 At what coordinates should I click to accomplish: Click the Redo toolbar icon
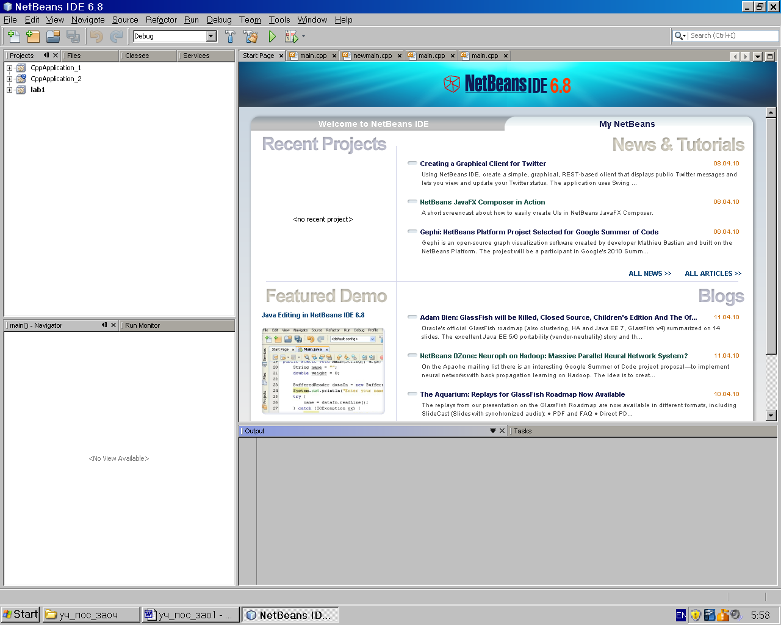117,36
